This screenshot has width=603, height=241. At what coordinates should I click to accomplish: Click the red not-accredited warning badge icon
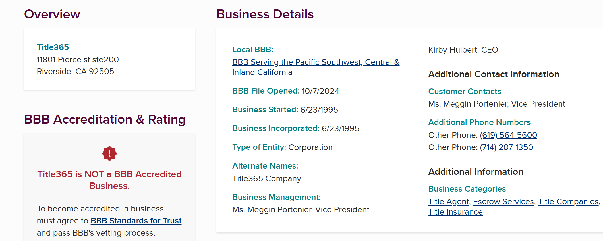(109, 153)
